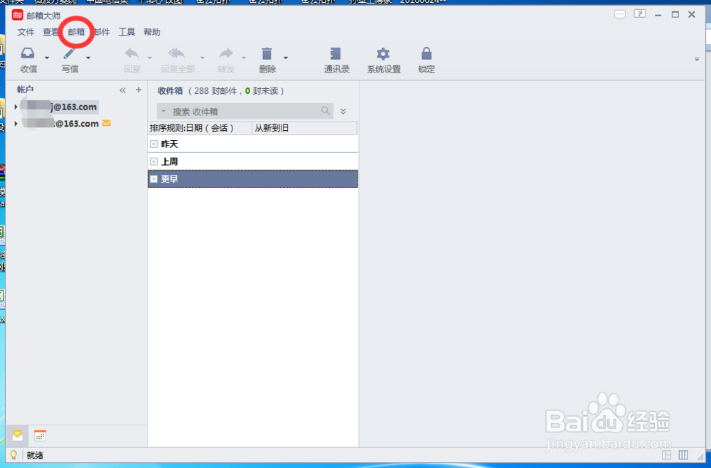Click the envelope icon next to the 163.com account

[105, 122]
